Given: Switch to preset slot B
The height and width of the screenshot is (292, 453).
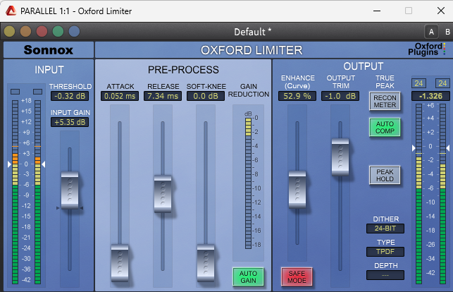Looking at the screenshot, I should (x=447, y=32).
